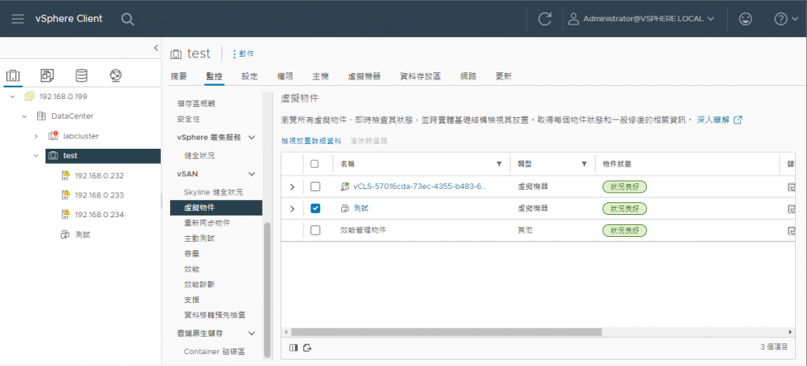Viewport: 807px width, 366px height.
Task: Click the horizontal scrollbar right arrow
Action: pos(790,332)
